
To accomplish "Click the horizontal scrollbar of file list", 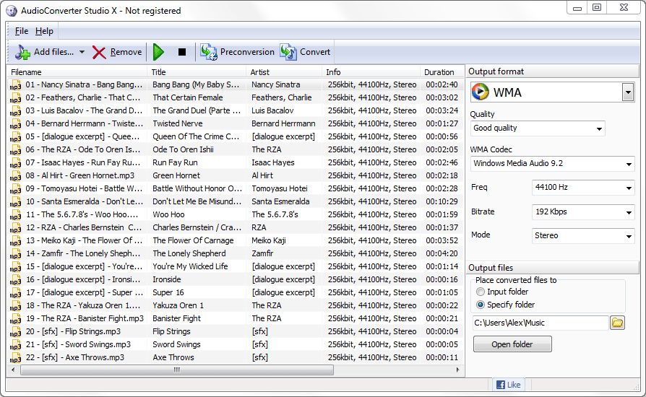I will pos(177,370).
